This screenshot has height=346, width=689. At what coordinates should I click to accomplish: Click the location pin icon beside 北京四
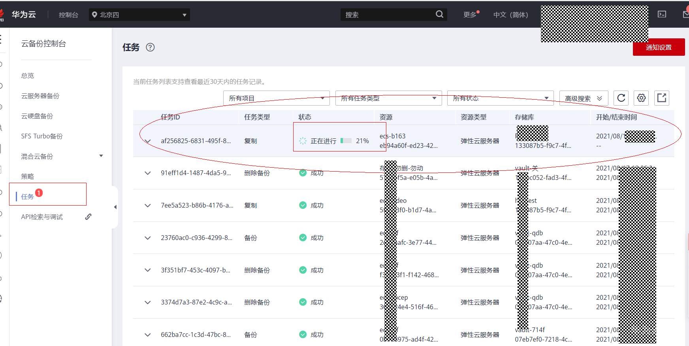(94, 15)
